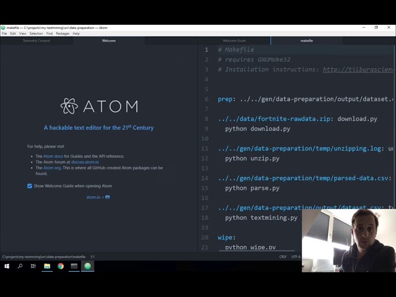Image resolution: width=396 pixels, height=297 pixels.
Task: Click line number 20 in the gutter
Action: [205, 238]
